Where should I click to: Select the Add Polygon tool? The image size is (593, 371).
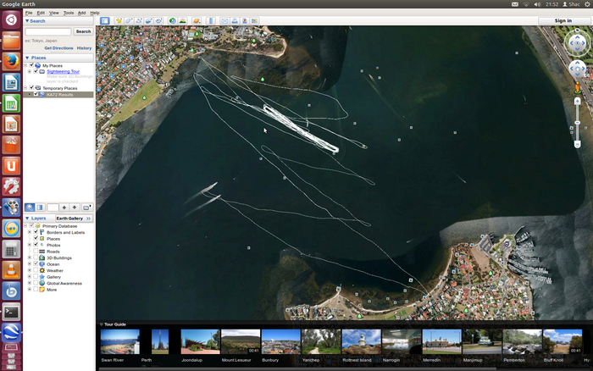click(x=129, y=20)
